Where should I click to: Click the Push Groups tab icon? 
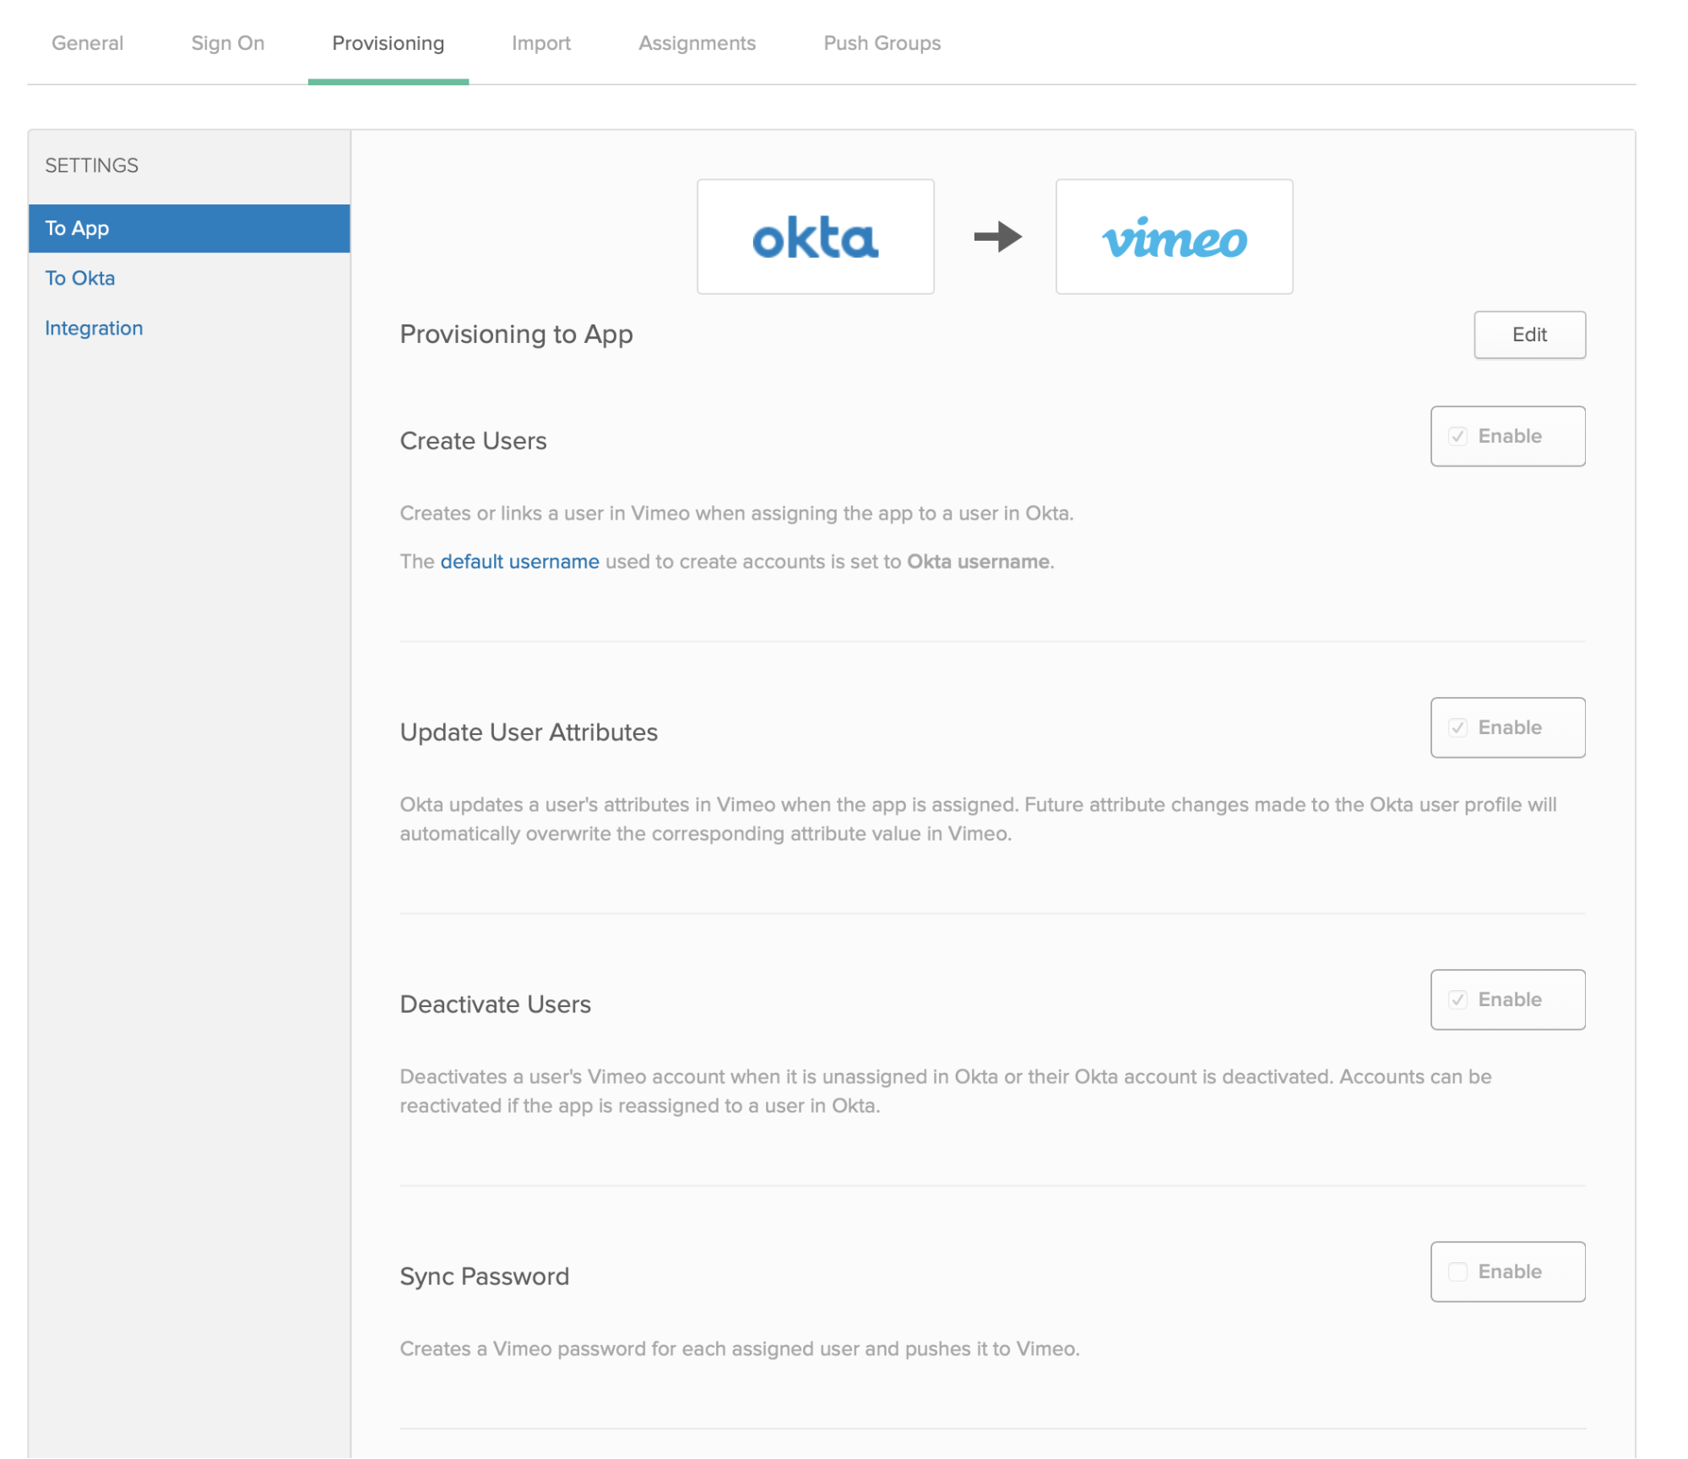coord(882,41)
